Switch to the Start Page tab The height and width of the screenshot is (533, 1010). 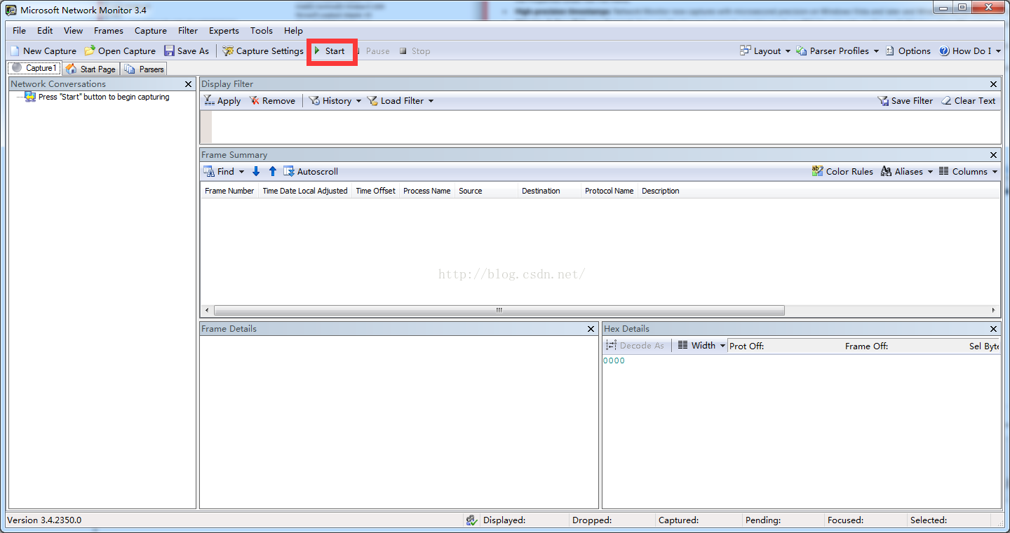pos(90,69)
